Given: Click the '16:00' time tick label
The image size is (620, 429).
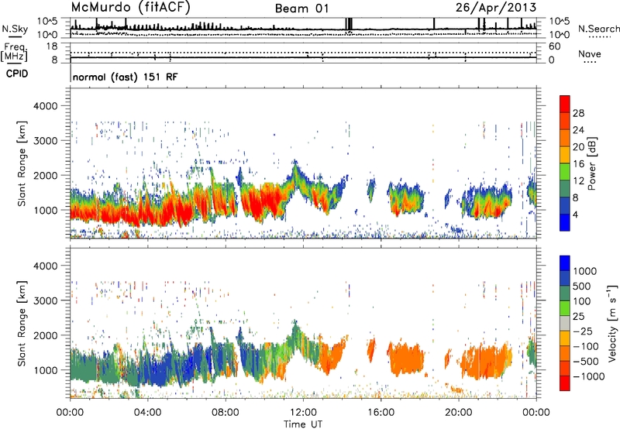Looking at the screenshot, I should (381, 413).
